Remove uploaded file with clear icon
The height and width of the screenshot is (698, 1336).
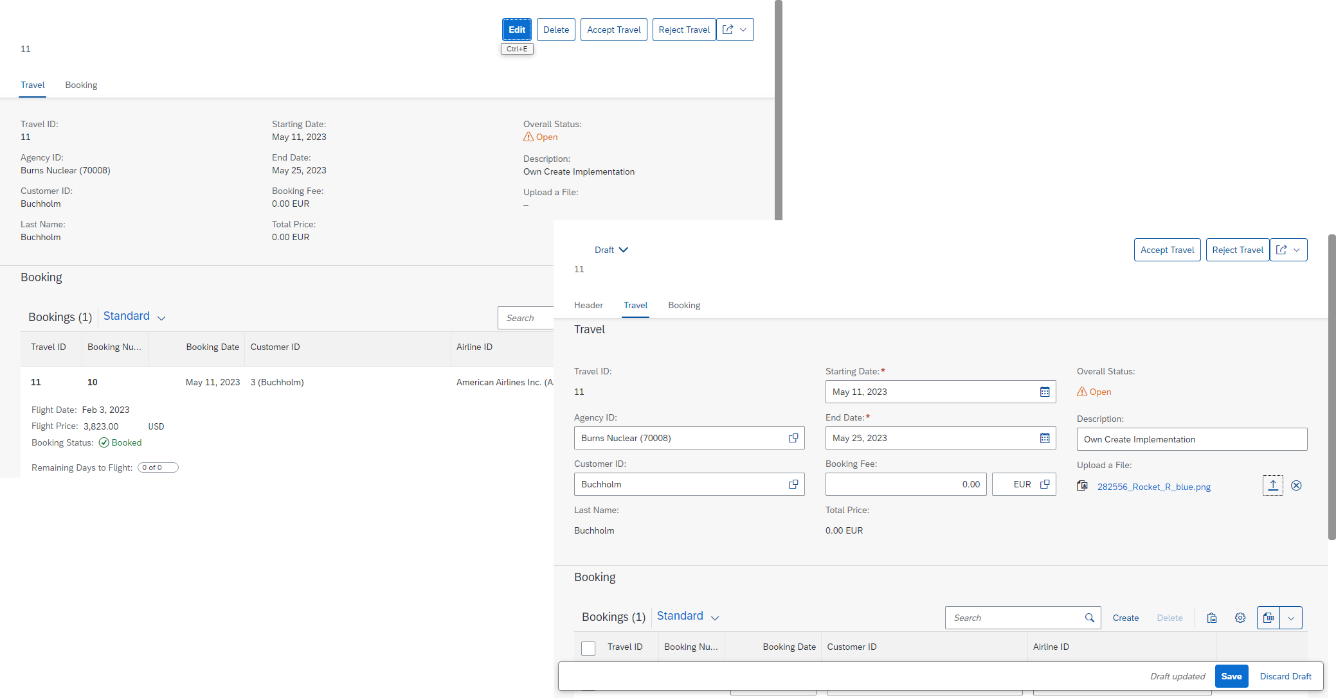pyautogui.click(x=1296, y=485)
